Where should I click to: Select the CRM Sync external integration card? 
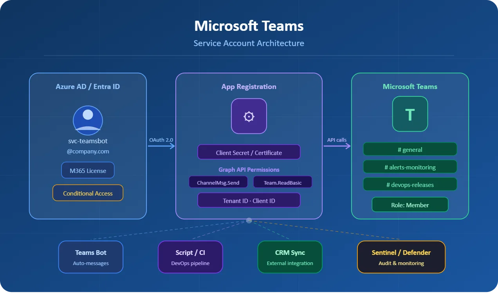pyautogui.click(x=290, y=257)
